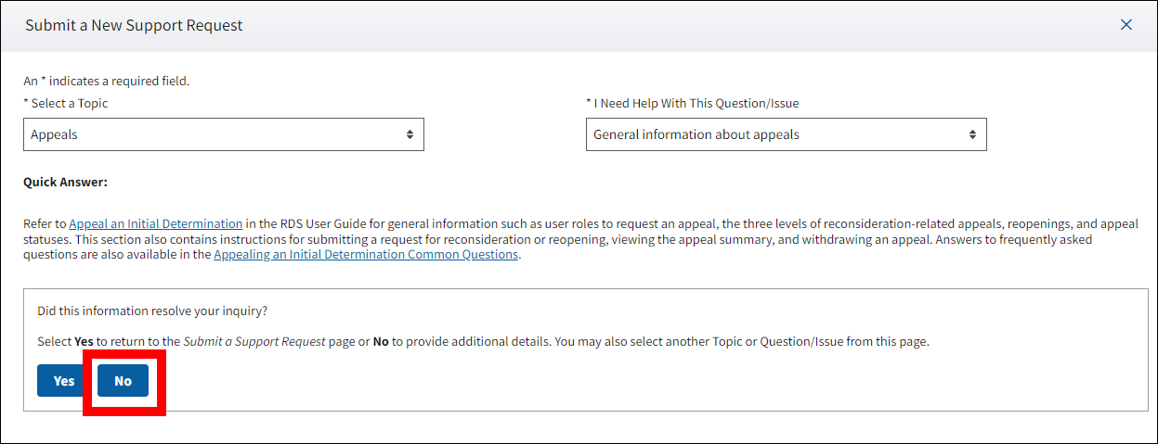Open the Select a Topic dropdown showing Appeals
The height and width of the screenshot is (444, 1158).
[x=223, y=134]
